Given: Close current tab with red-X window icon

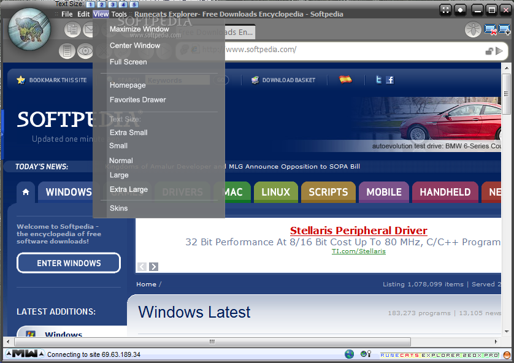Looking at the screenshot, I should pos(491,29).
